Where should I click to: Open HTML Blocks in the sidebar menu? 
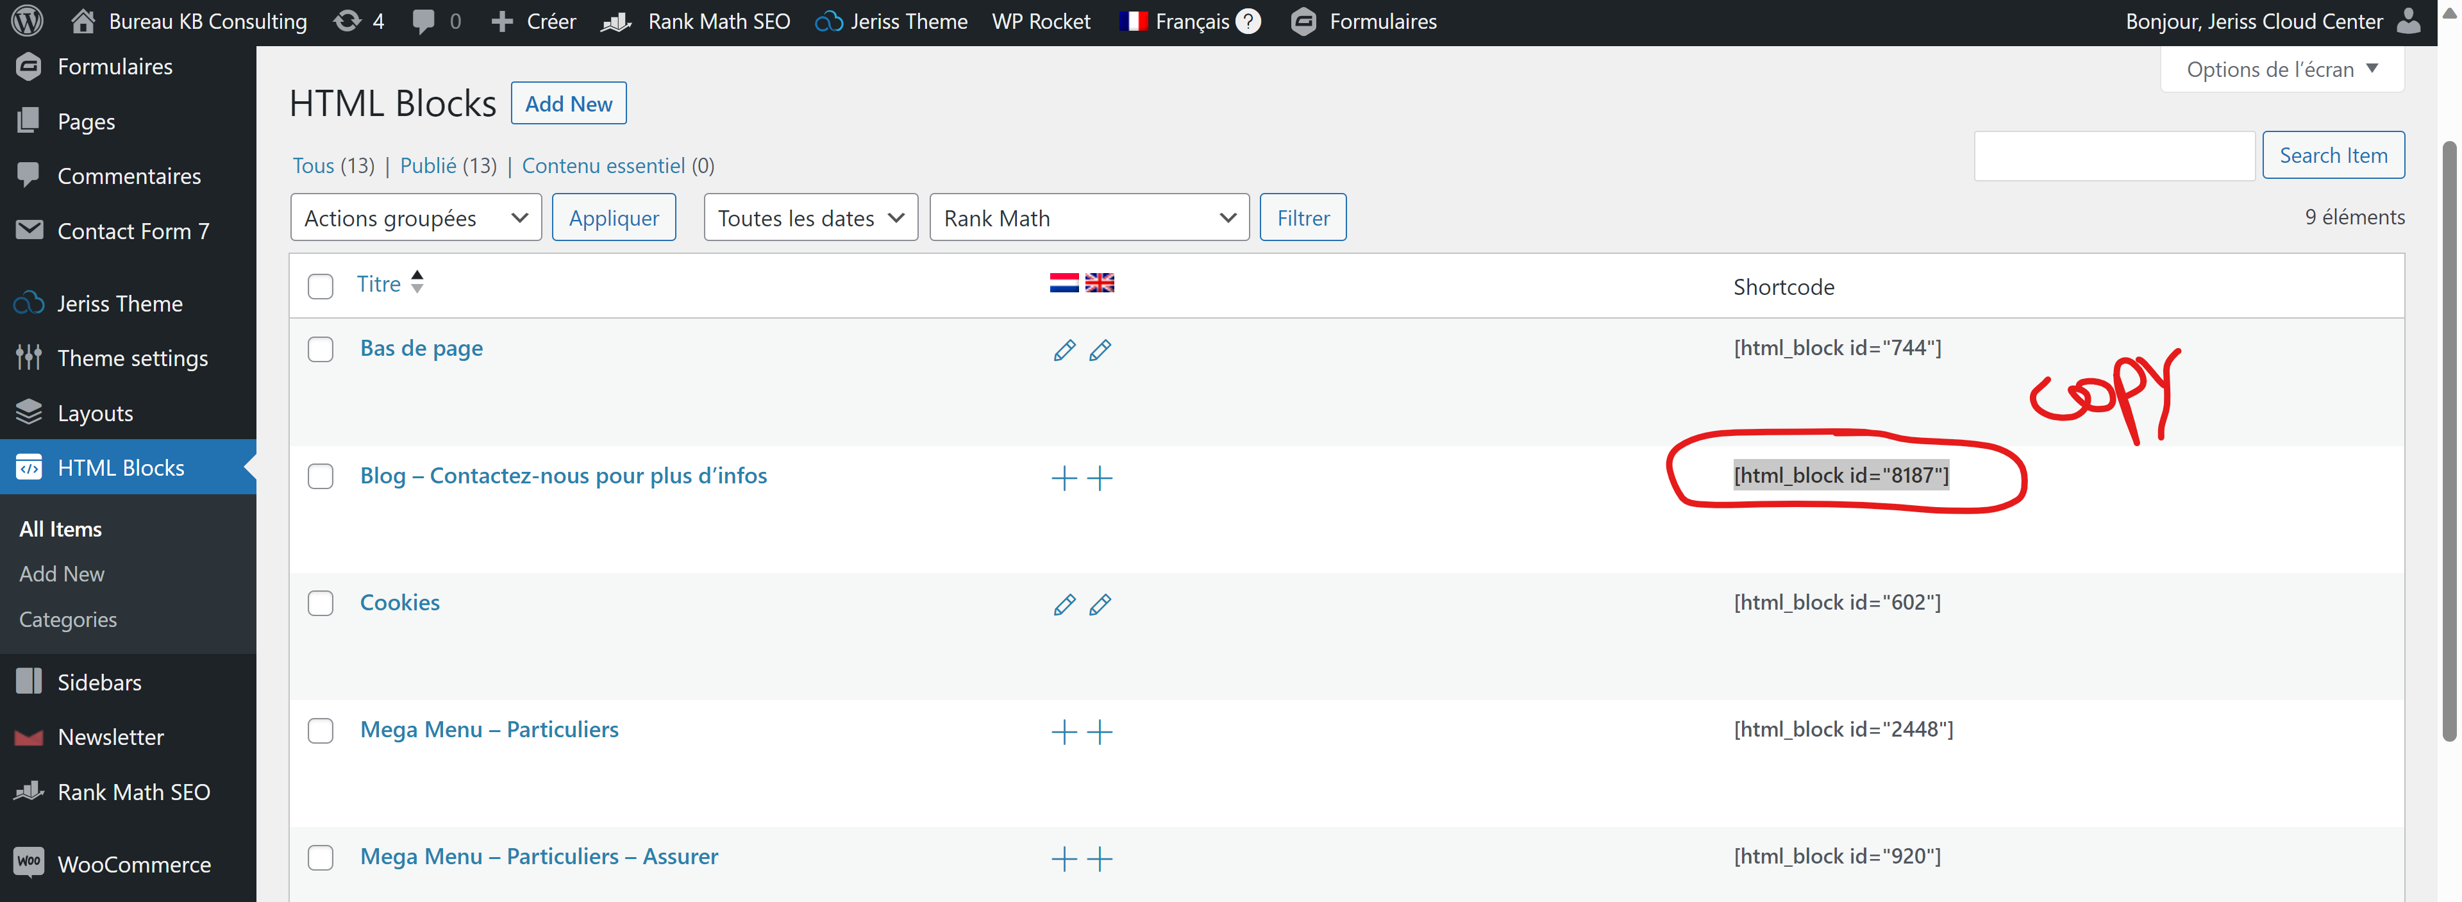pyautogui.click(x=128, y=467)
